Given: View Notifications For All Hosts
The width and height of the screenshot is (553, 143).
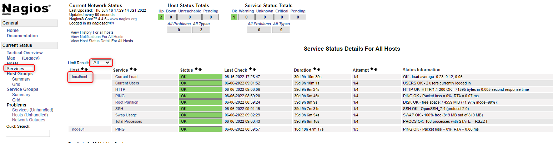Looking at the screenshot, I should point(97,37).
